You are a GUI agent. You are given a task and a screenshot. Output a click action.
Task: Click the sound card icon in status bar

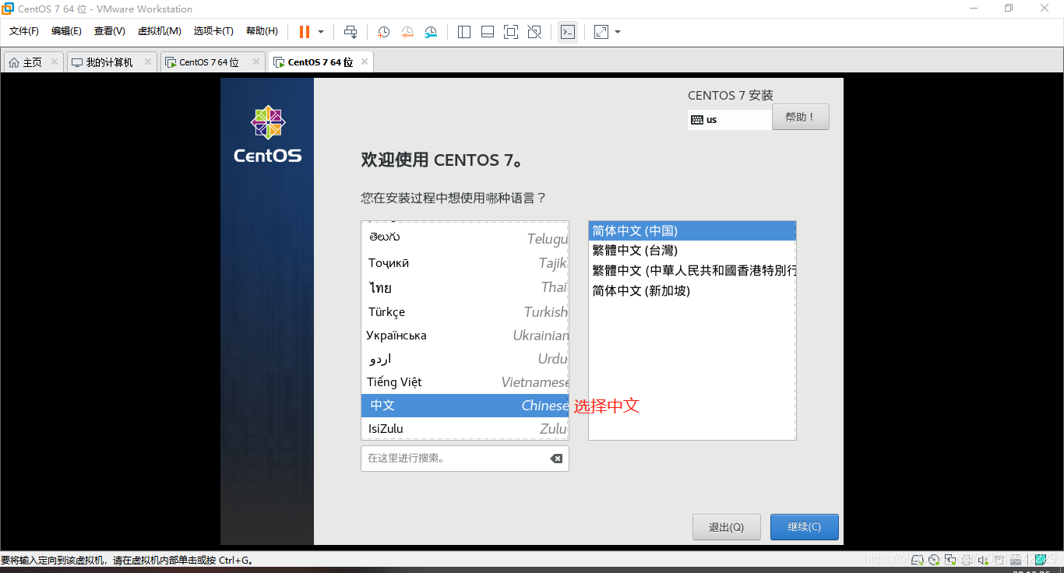pyautogui.click(x=983, y=559)
